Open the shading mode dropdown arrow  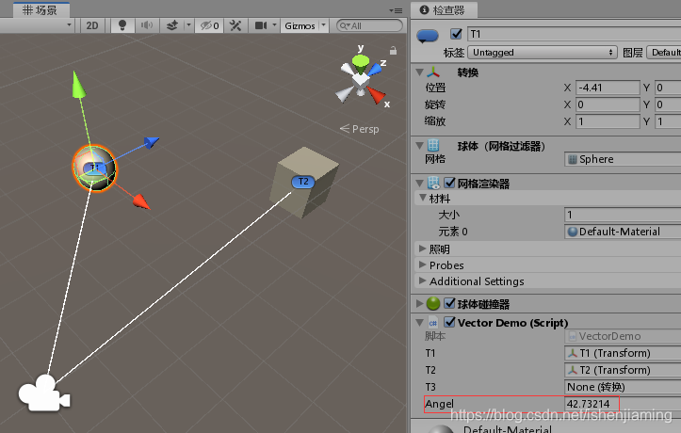click(69, 24)
